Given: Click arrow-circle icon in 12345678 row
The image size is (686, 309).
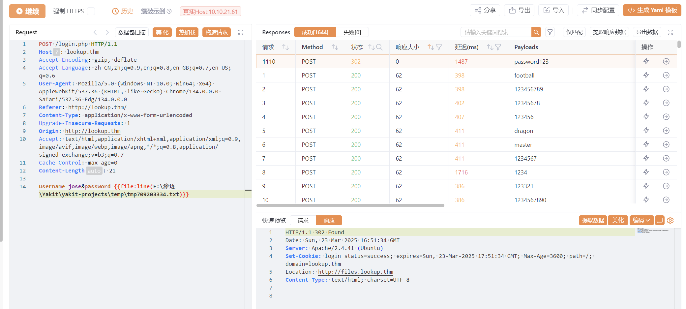Looking at the screenshot, I should point(666,103).
